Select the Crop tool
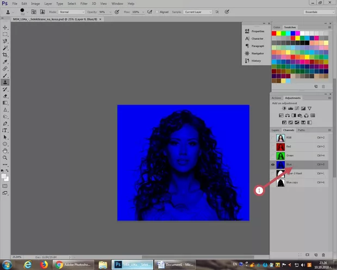 [x=5, y=54]
